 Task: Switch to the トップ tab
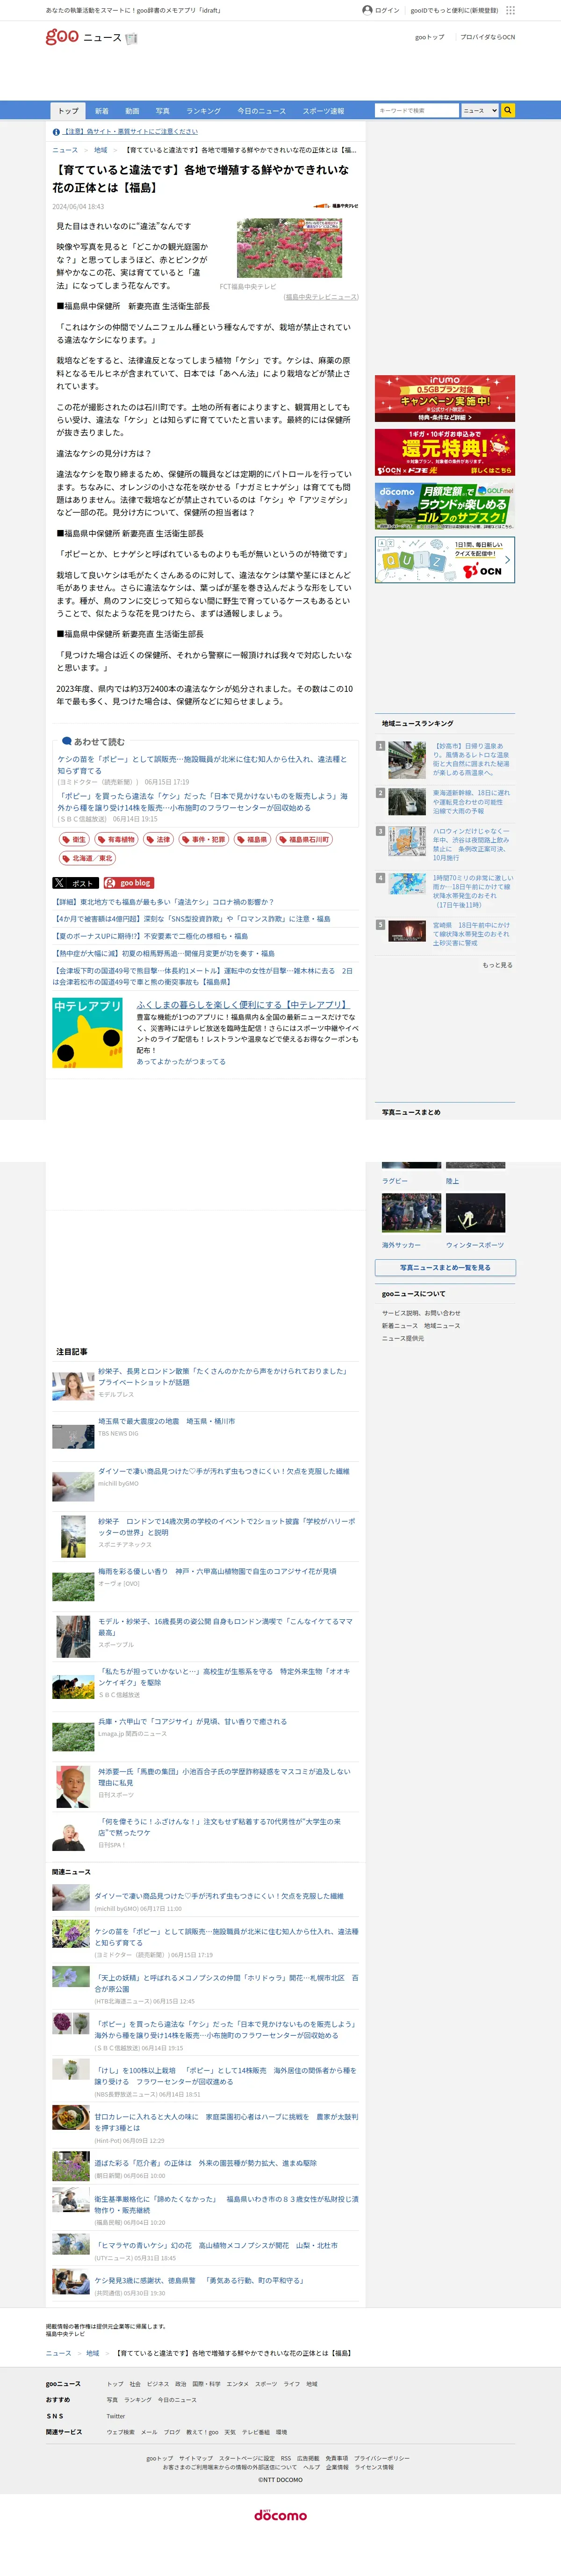pos(68,111)
